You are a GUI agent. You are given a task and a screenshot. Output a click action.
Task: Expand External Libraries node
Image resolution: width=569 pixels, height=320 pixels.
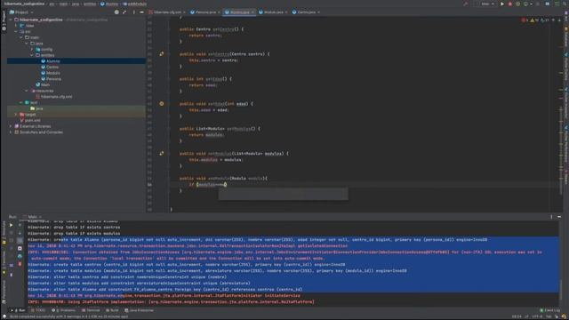click(11, 126)
